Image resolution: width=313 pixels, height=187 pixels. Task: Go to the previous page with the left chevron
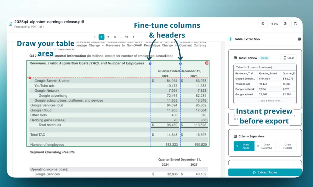95,37
